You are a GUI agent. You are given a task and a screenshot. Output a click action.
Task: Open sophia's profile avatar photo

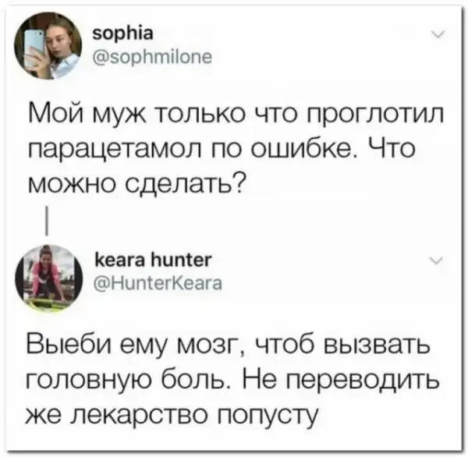point(48,46)
